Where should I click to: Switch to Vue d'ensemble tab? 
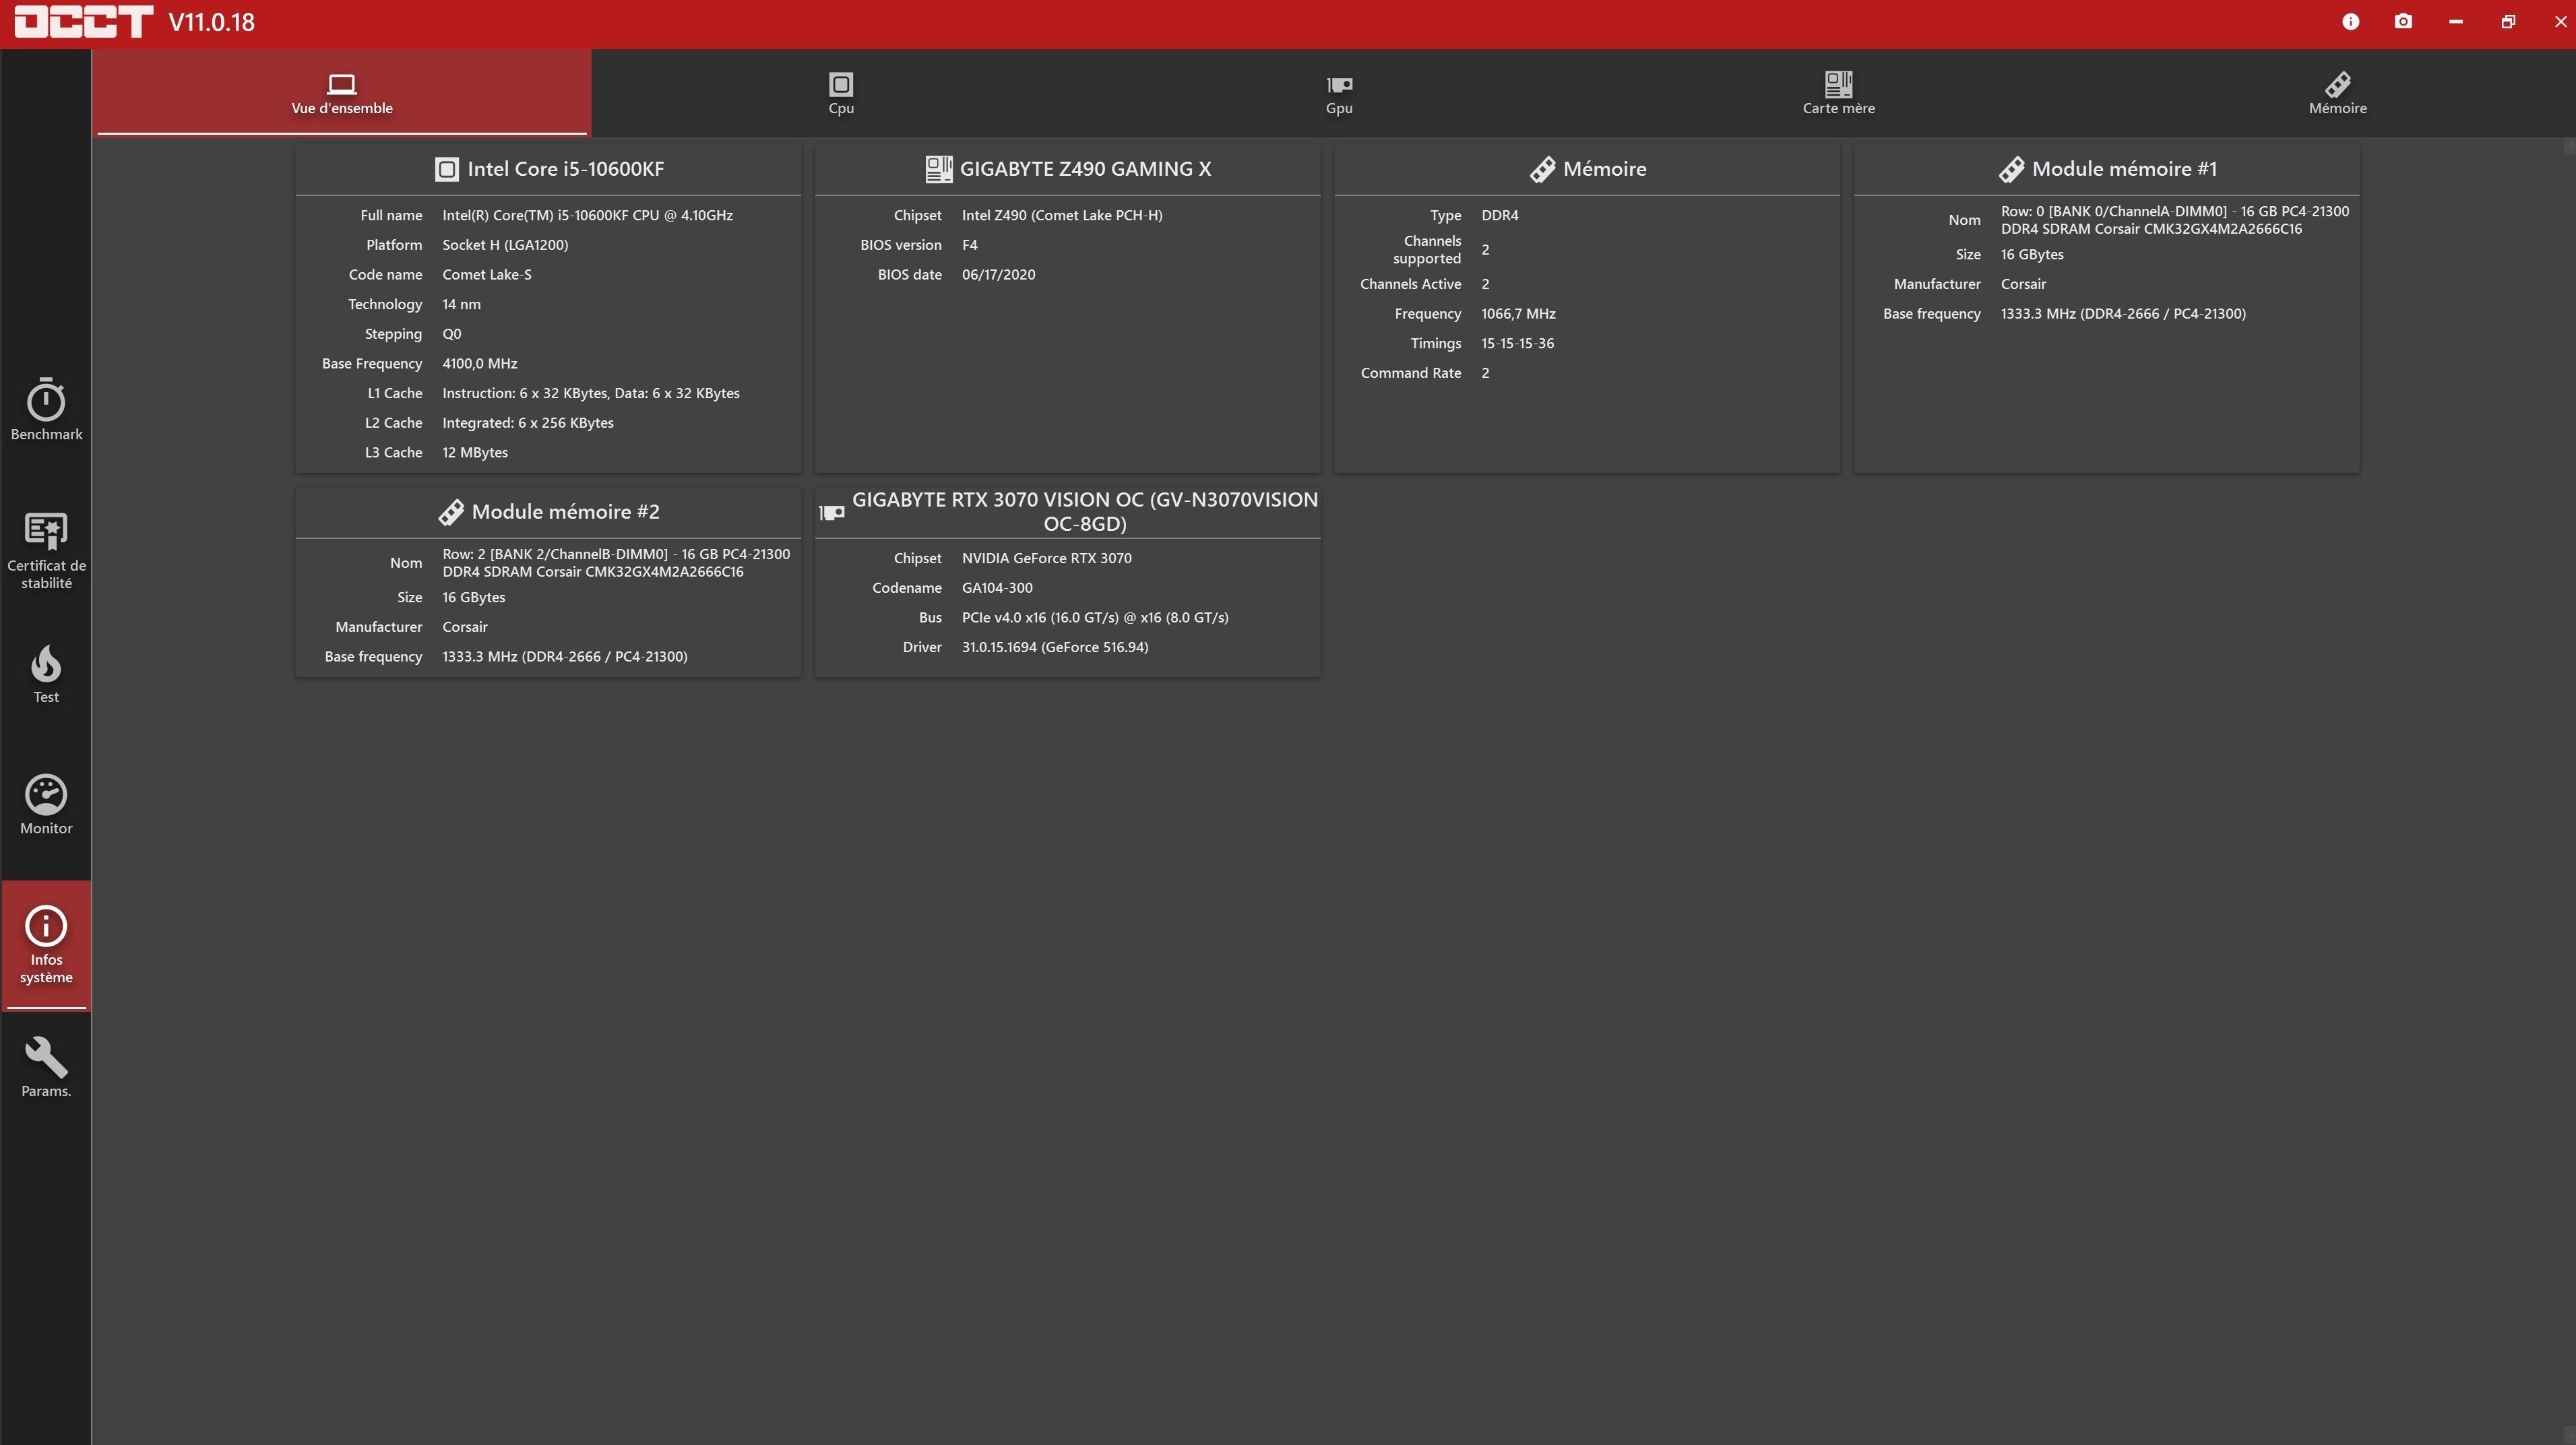(342, 94)
